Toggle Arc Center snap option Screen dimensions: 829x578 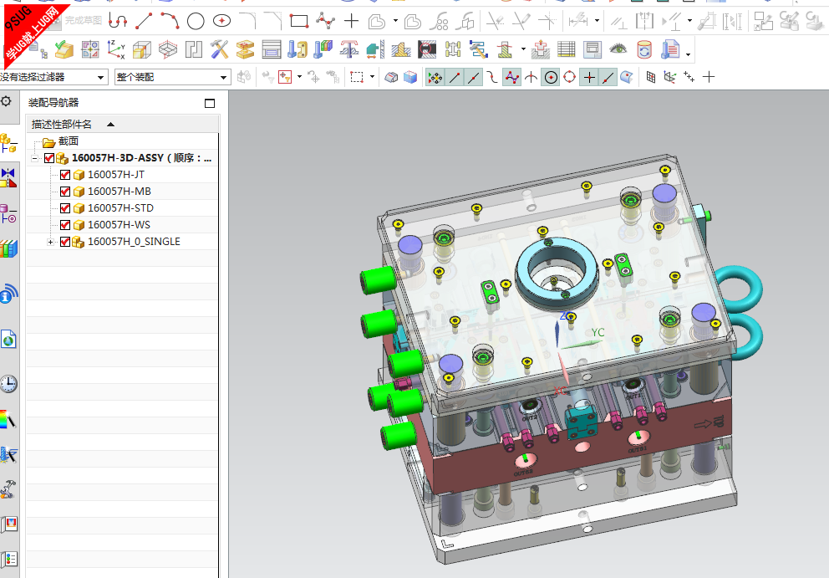pyautogui.click(x=551, y=77)
